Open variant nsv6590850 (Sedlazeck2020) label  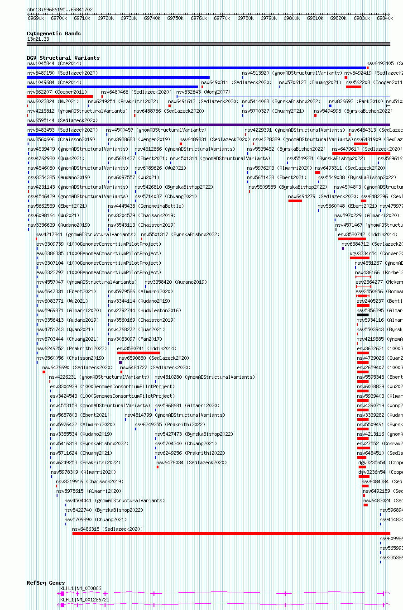click(x=154, y=358)
